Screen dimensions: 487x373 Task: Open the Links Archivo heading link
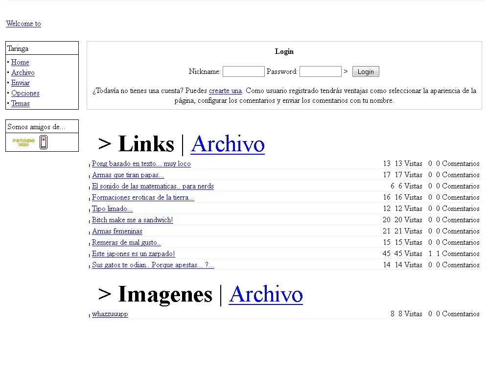228,144
